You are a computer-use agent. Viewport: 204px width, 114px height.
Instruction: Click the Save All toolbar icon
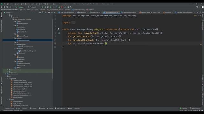pyautogui.click(x=4, y=7)
